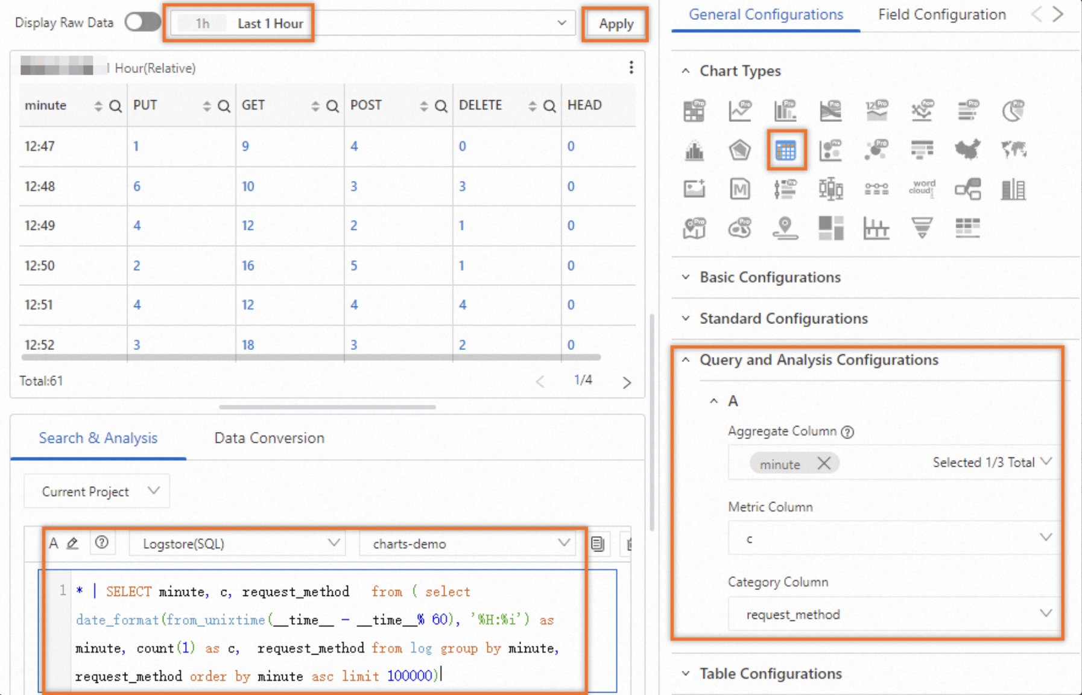Open the charts-demo logstore dropdown
This screenshot has height=695, width=1082.
(x=467, y=544)
